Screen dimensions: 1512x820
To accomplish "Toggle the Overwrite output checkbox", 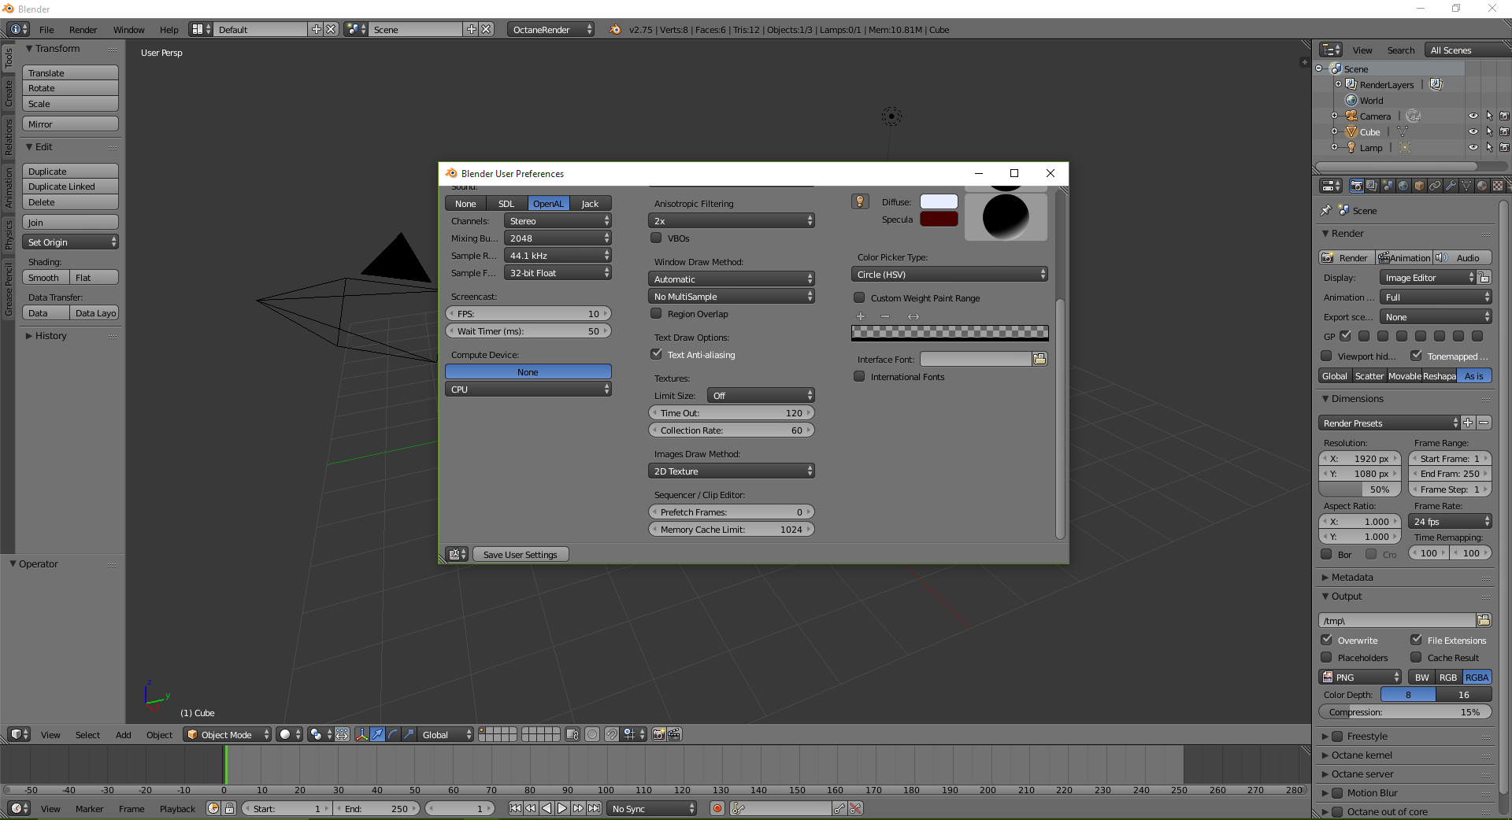I will pyautogui.click(x=1327, y=640).
